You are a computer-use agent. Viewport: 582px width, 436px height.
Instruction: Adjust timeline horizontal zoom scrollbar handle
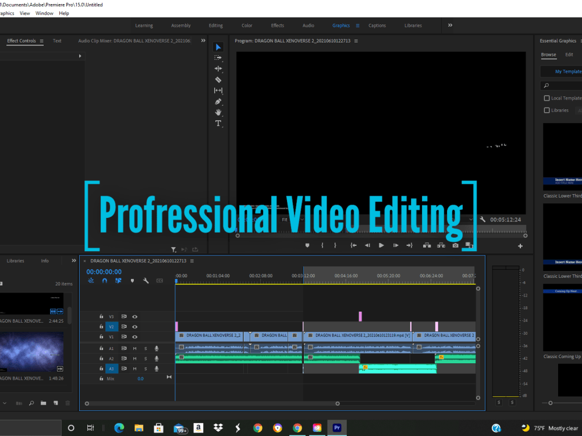[x=338, y=403]
